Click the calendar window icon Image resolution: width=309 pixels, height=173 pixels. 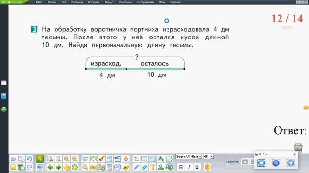(110, 167)
